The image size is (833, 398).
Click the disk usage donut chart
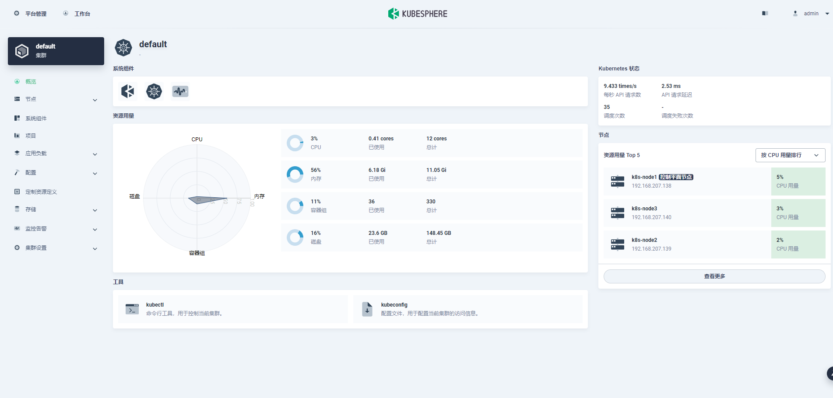295,237
